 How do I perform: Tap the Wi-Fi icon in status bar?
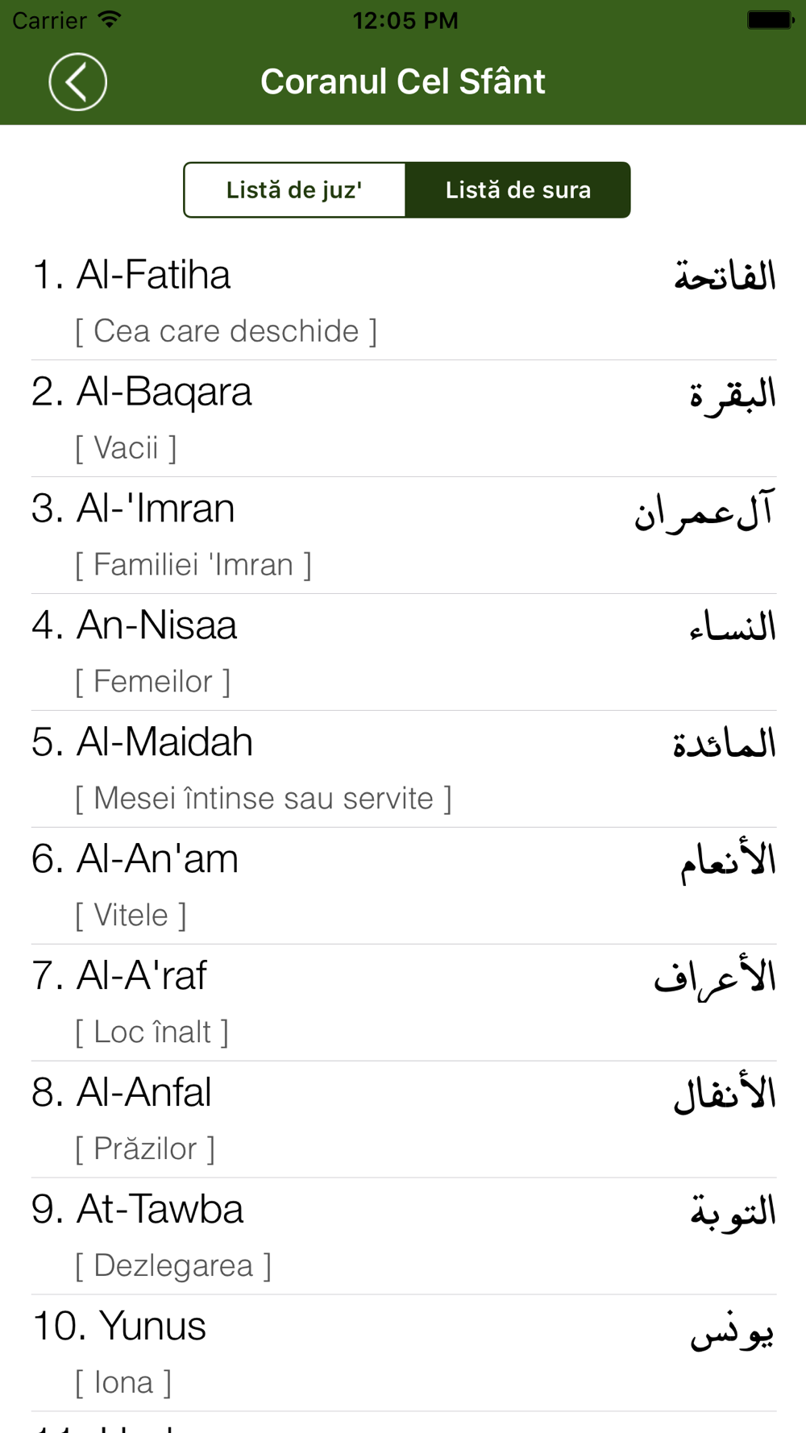[109, 19]
